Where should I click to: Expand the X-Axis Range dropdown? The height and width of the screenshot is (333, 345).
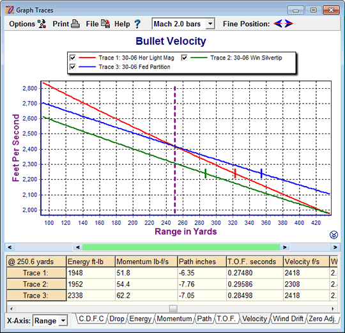point(63,320)
